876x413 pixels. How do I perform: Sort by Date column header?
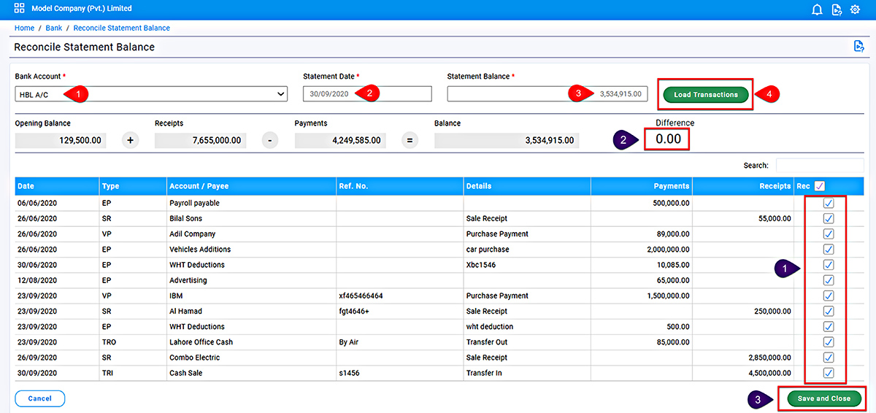click(x=57, y=186)
